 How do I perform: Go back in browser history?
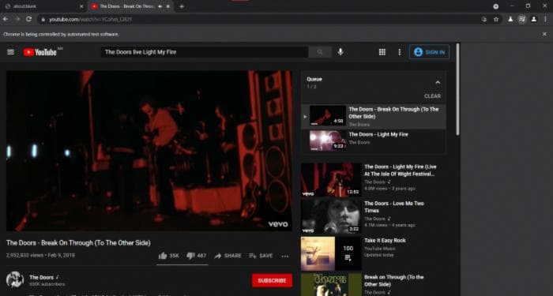[x=6, y=19]
